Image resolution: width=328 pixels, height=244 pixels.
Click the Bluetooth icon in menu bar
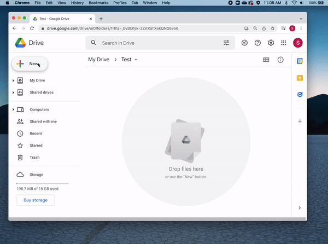click(x=286, y=3)
